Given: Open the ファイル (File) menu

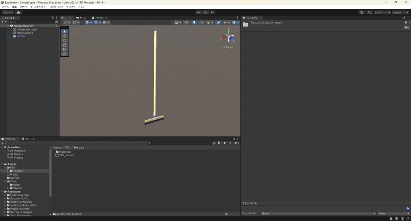Looking at the screenshot, I should click(x=5, y=7).
